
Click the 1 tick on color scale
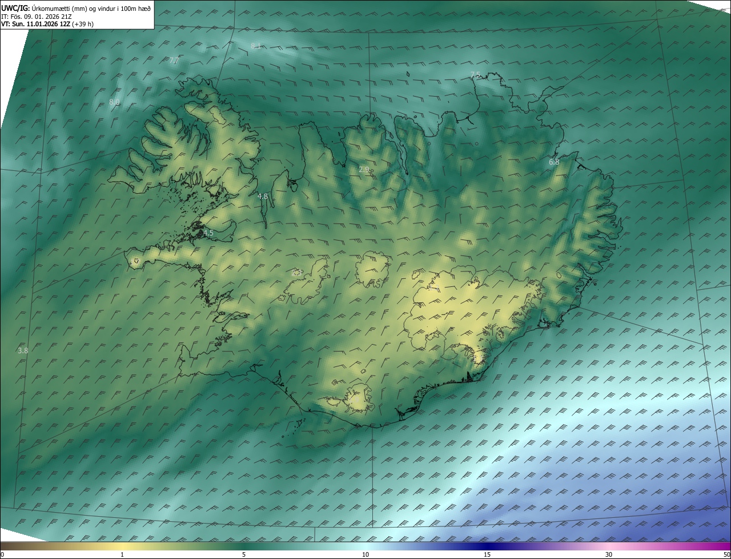click(122, 554)
